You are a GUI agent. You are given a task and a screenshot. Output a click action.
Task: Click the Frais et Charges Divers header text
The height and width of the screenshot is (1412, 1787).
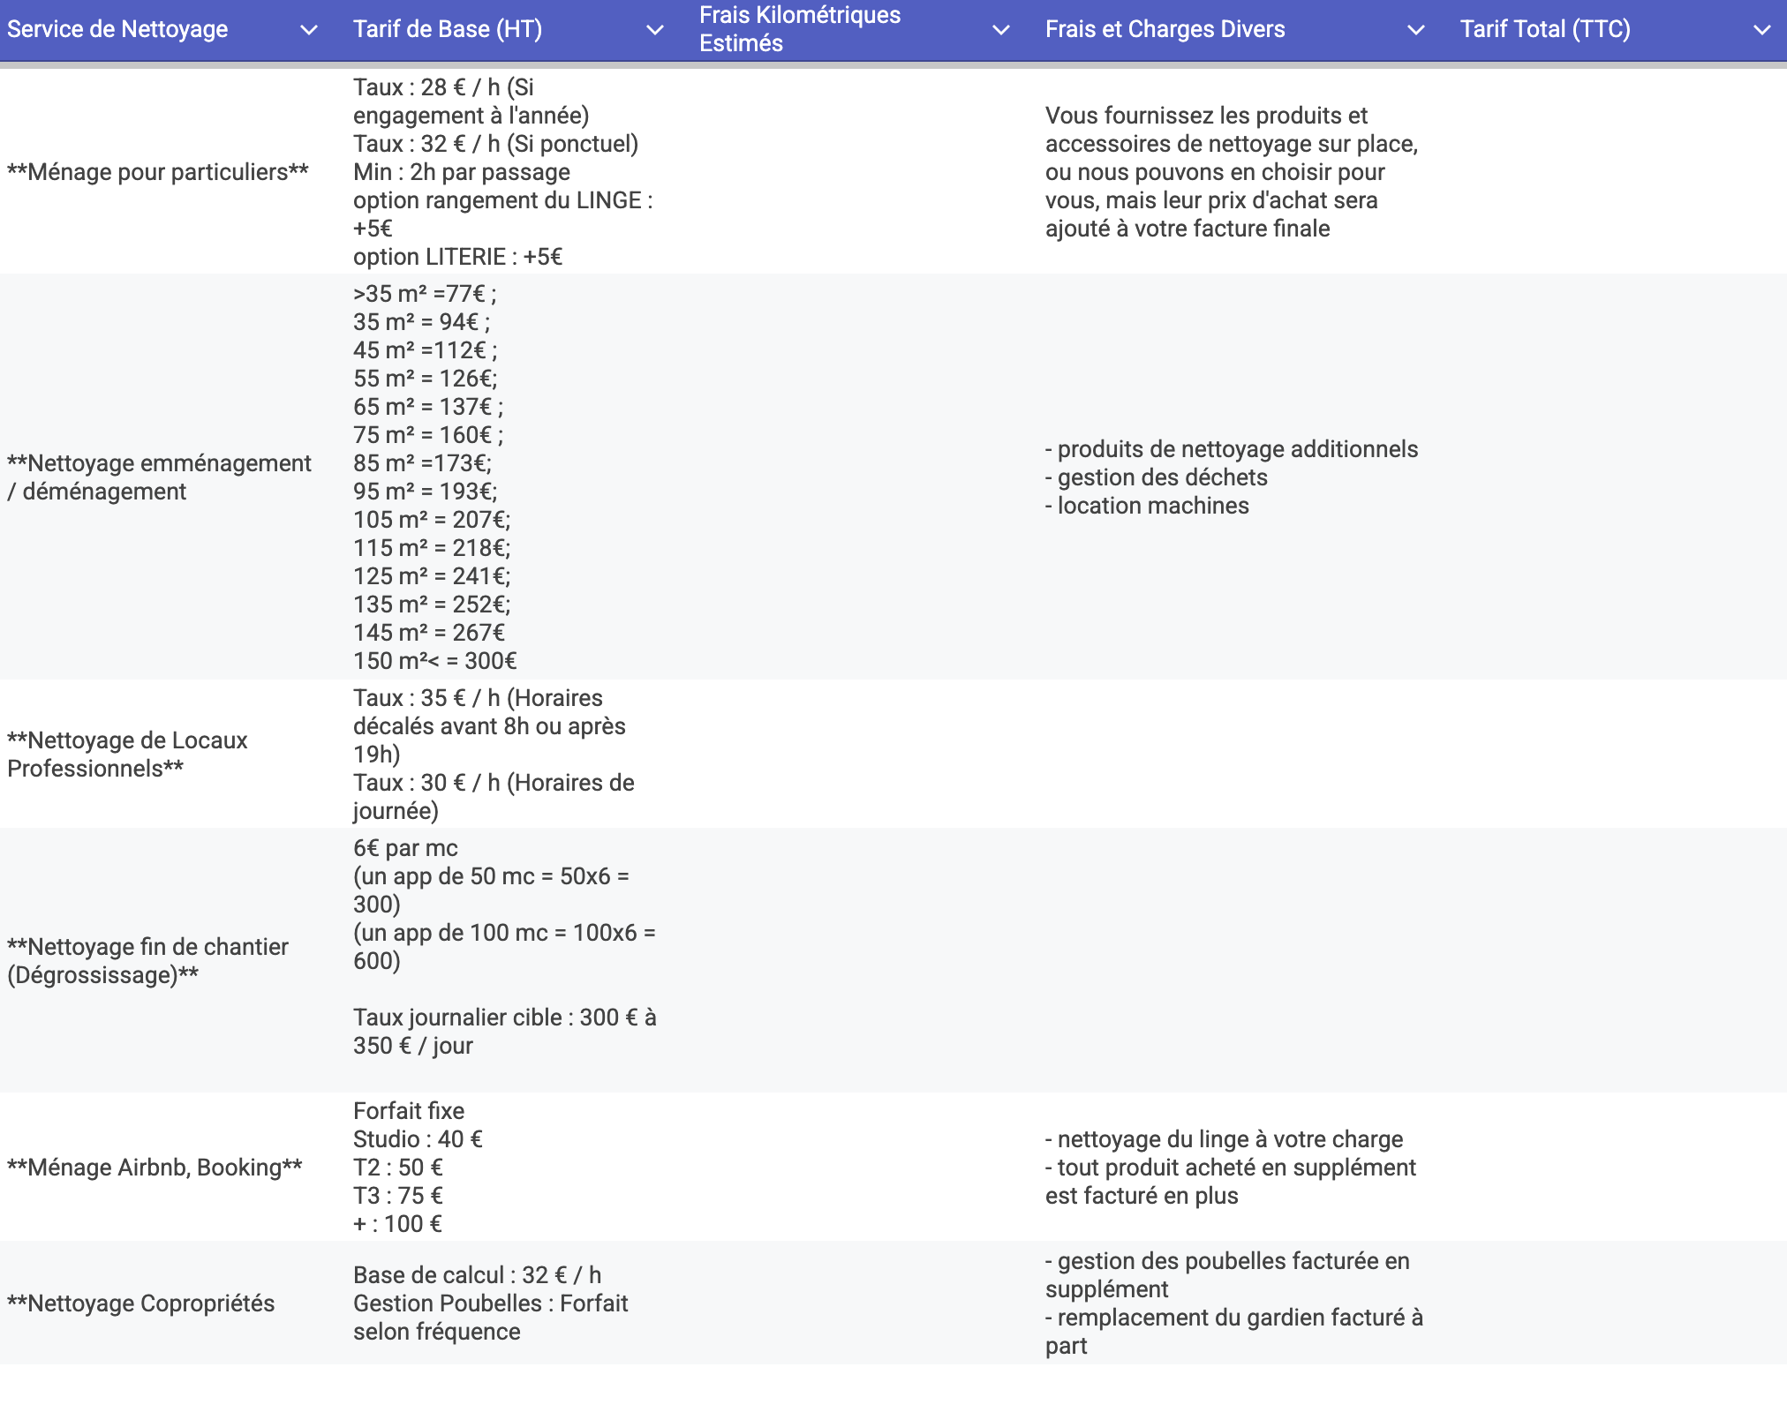point(1165,29)
